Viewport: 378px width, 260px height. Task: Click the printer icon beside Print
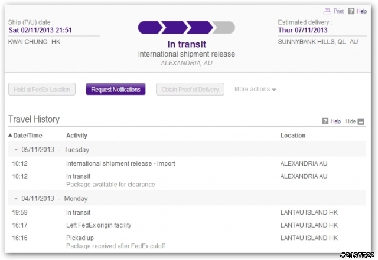327,11
